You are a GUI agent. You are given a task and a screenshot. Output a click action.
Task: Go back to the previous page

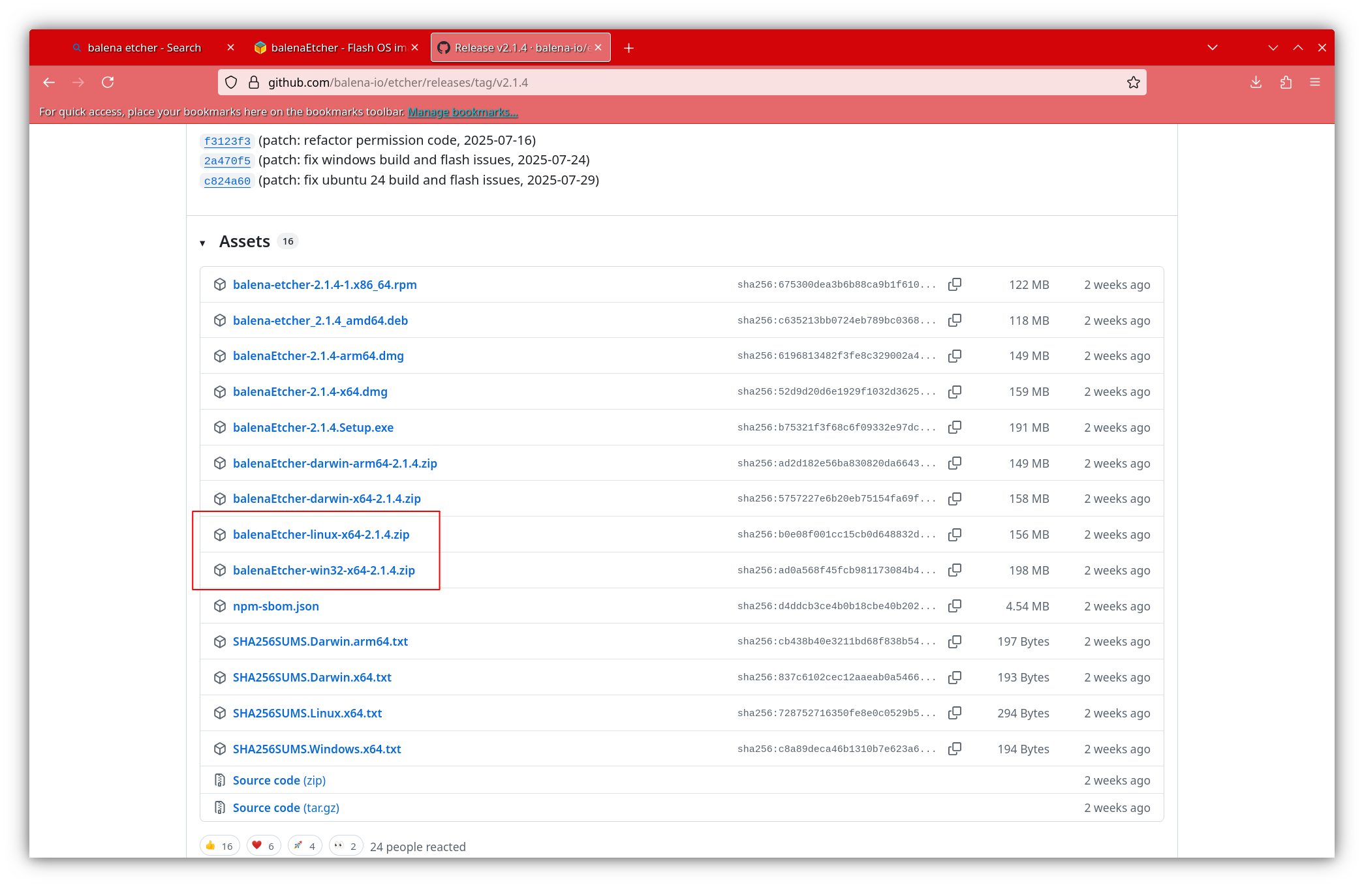[x=49, y=82]
